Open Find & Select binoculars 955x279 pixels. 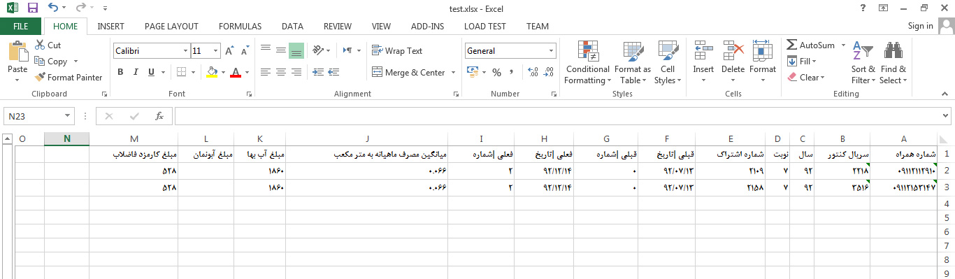[893, 63]
